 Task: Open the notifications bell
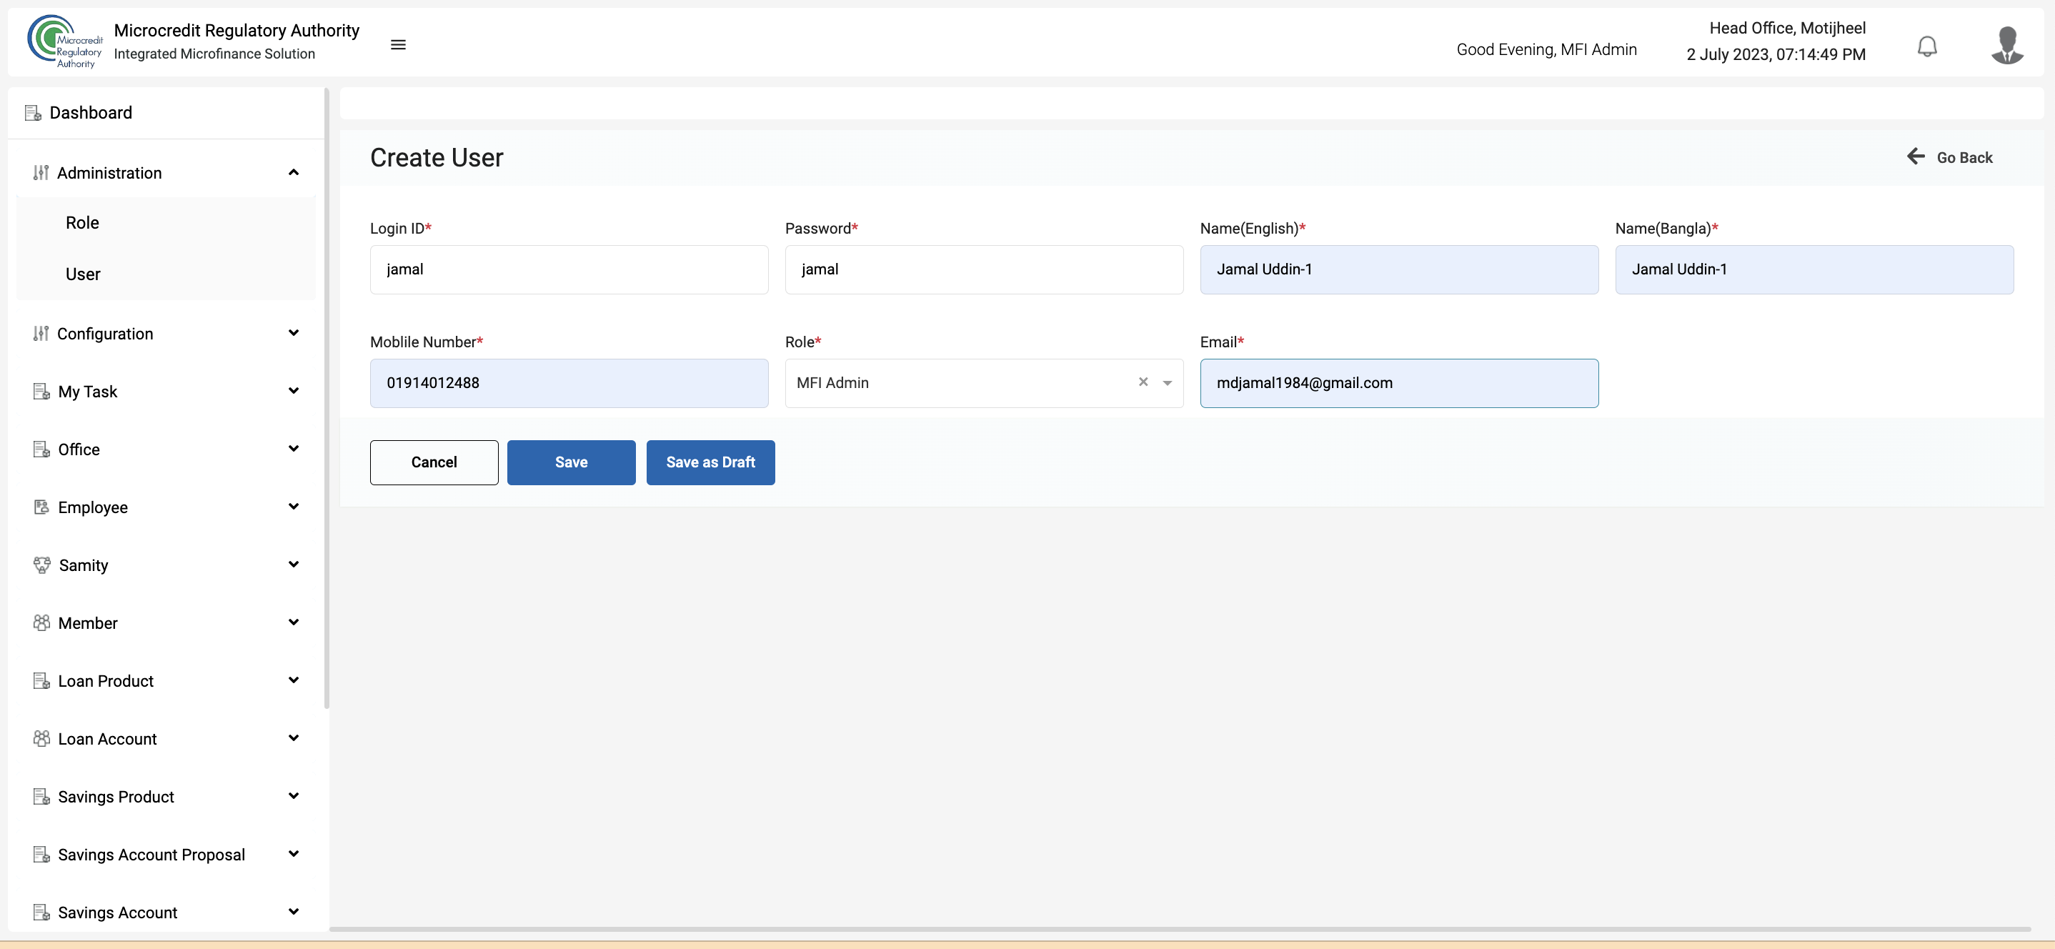coord(1926,46)
